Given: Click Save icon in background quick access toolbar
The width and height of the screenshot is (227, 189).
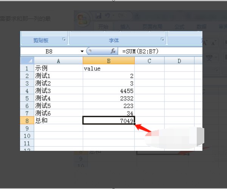Looking at the screenshot, I should click(x=98, y=15).
